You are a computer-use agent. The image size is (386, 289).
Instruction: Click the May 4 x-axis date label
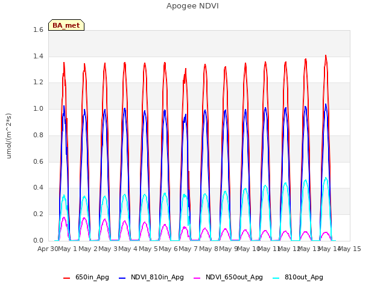click(x=128, y=249)
